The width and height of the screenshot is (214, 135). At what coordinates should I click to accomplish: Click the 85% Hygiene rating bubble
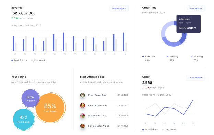click(30, 98)
